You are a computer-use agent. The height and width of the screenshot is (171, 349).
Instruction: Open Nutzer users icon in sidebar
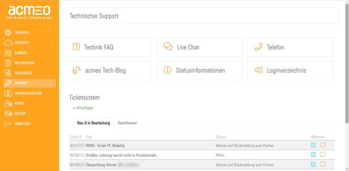pos(8,114)
